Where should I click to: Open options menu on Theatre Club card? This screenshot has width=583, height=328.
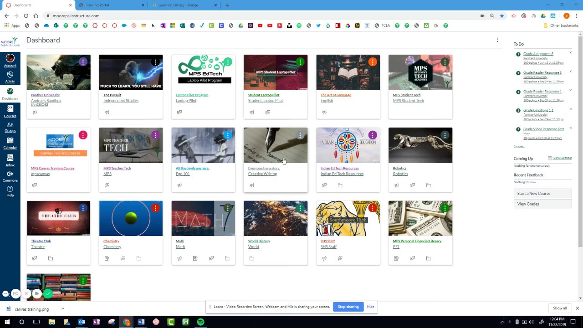83,208
